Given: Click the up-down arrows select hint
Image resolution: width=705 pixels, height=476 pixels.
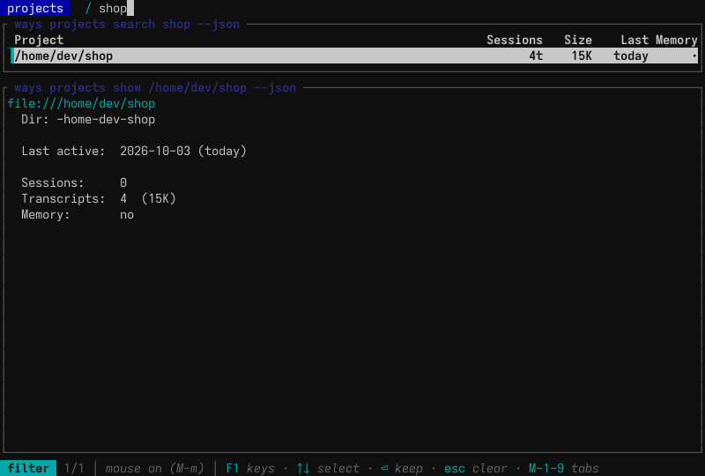Looking at the screenshot, I should coord(328,468).
